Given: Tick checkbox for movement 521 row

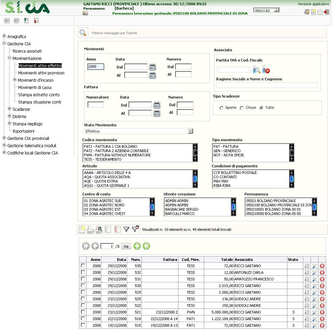Looking at the screenshot, I should [83, 312].
